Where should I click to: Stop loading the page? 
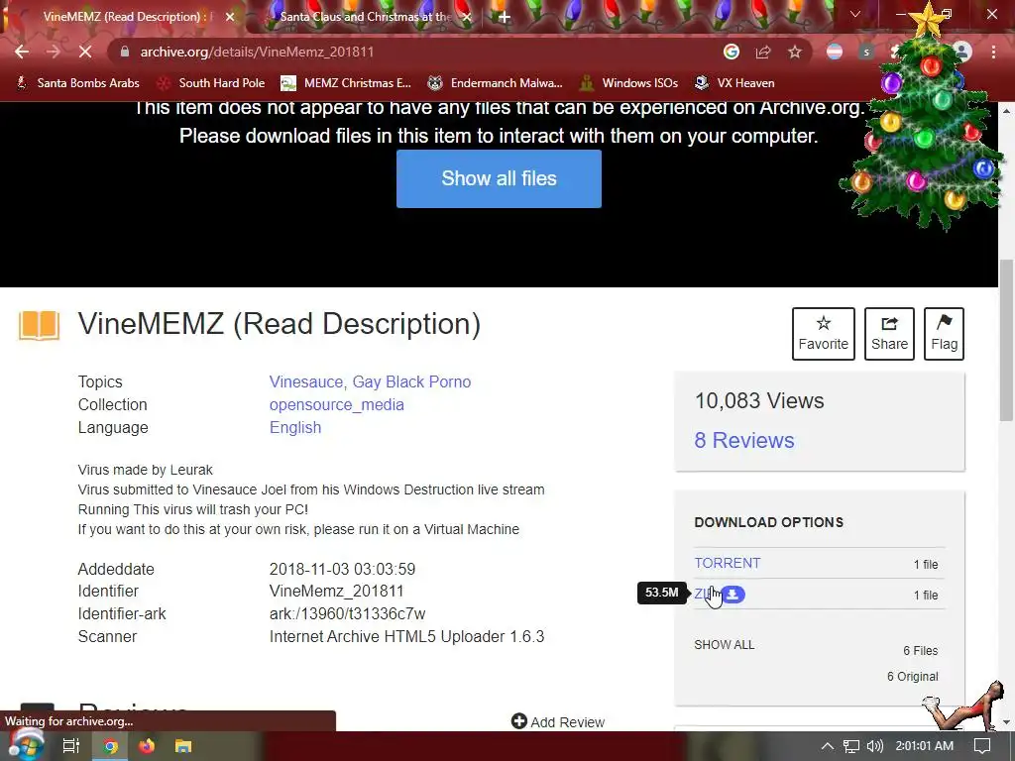tap(85, 52)
